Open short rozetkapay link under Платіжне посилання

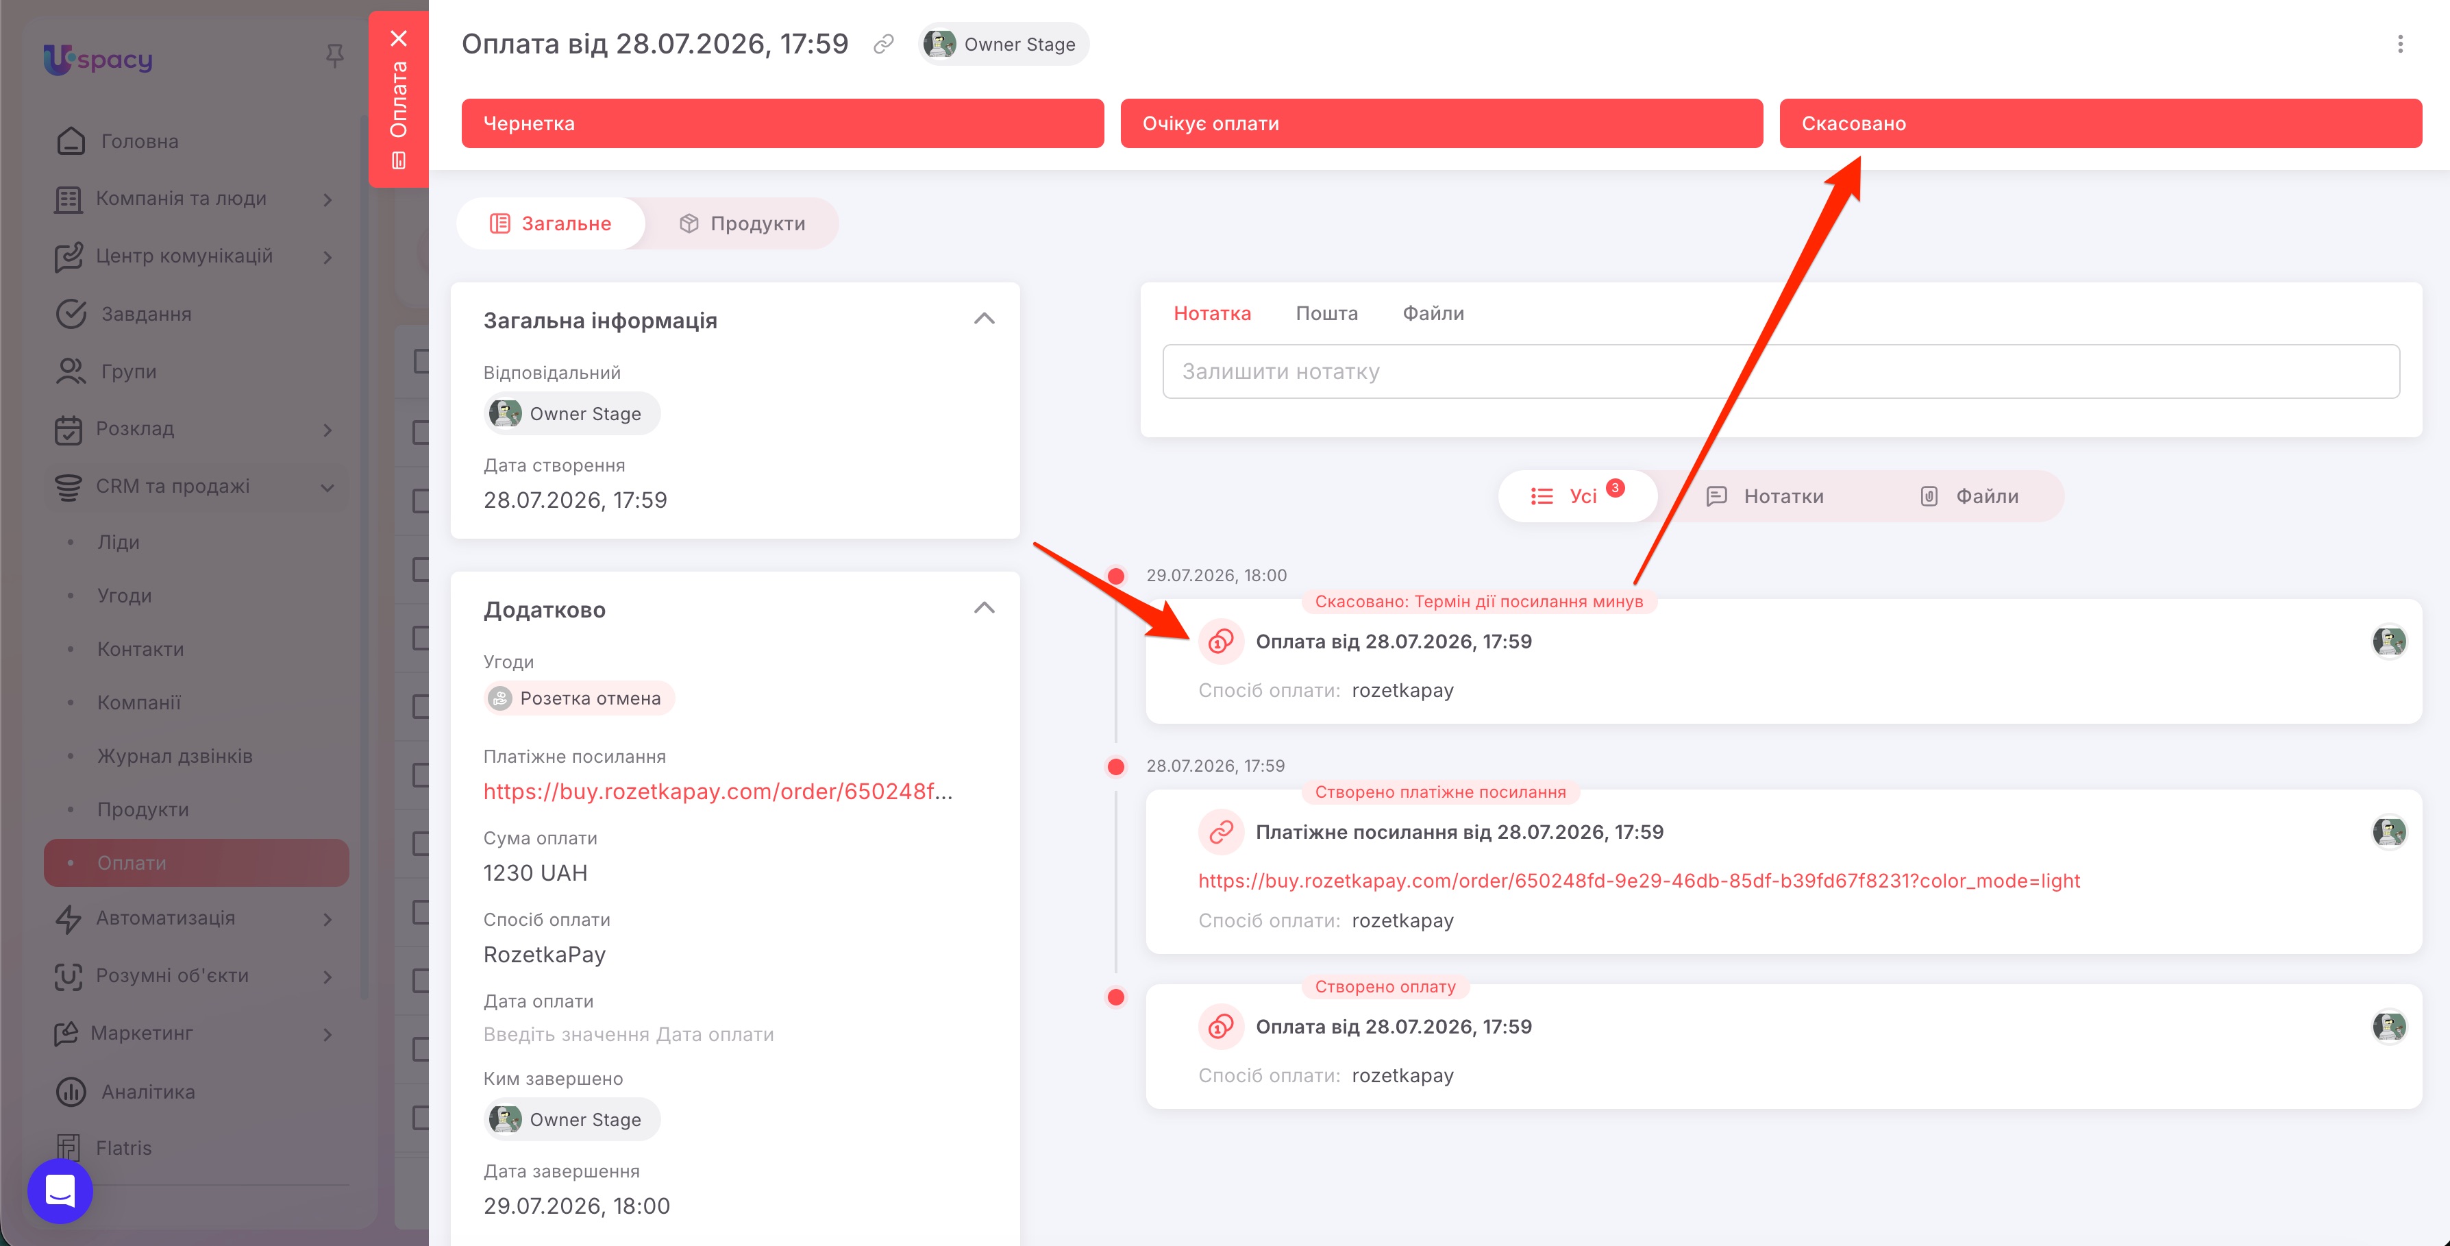[718, 792]
